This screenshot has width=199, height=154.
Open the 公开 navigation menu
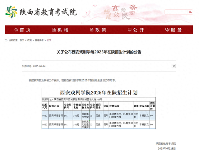pos(136,30)
